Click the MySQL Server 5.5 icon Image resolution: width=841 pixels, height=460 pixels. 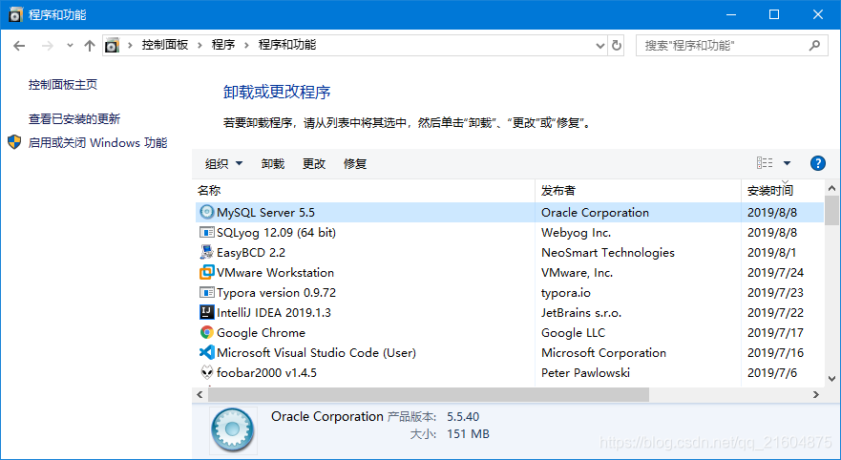click(x=206, y=212)
